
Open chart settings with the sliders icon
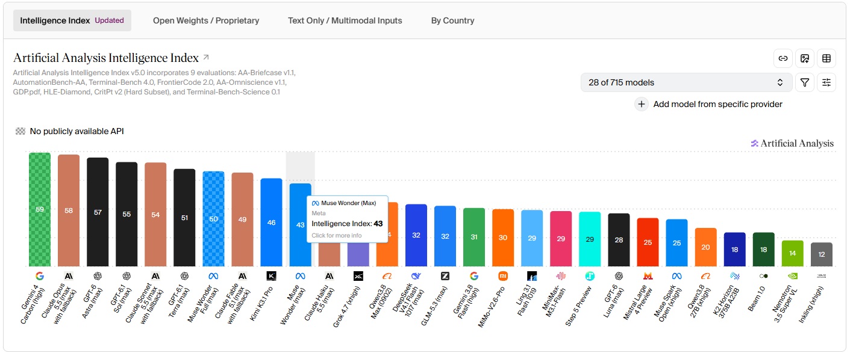click(826, 82)
